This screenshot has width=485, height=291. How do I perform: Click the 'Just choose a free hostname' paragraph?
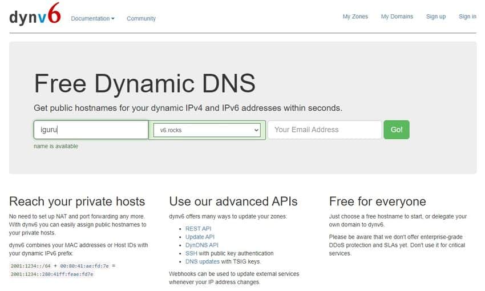coord(398,220)
